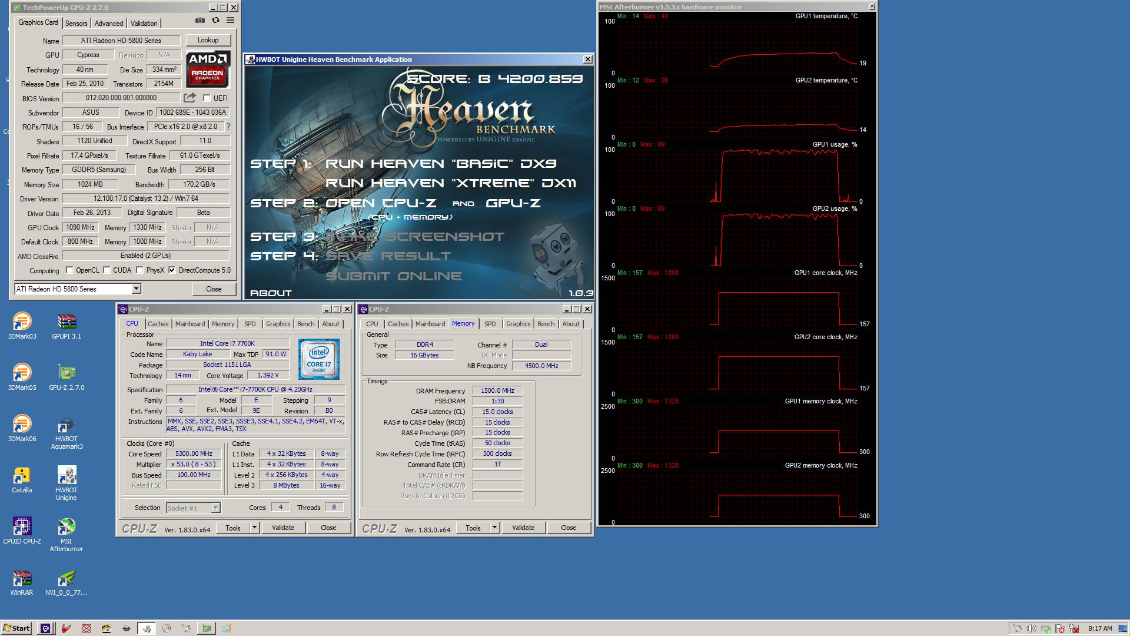The height and width of the screenshot is (636, 1130).
Task: Click the Lookup button in GPU-Z
Action: pyautogui.click(x=208, y=40)
